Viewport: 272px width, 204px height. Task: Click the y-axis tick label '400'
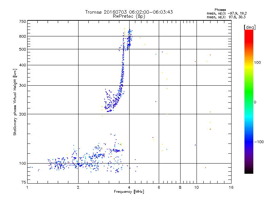pos(22,65)
